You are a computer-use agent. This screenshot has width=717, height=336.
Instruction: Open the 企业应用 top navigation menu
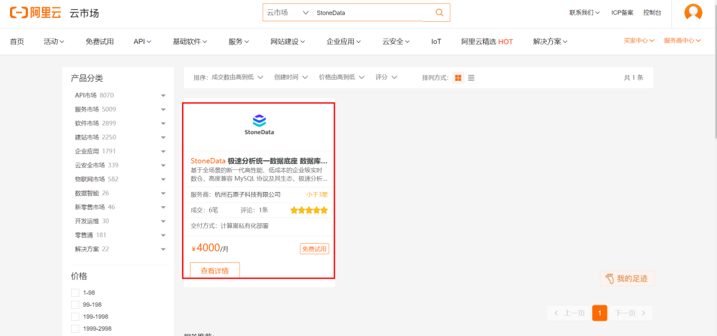(344, 42)
